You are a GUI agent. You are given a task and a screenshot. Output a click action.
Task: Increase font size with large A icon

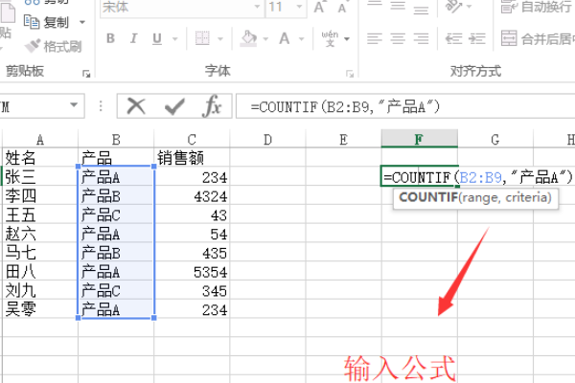coord(319,7)
